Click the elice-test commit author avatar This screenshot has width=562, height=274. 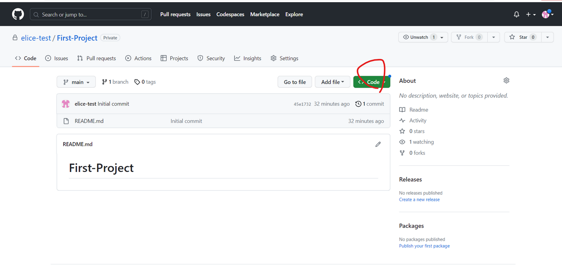pos(66,104)
